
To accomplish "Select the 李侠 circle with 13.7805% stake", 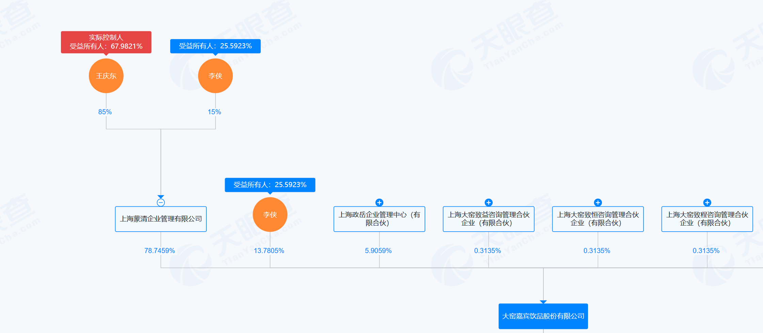I will coord(270,215).
